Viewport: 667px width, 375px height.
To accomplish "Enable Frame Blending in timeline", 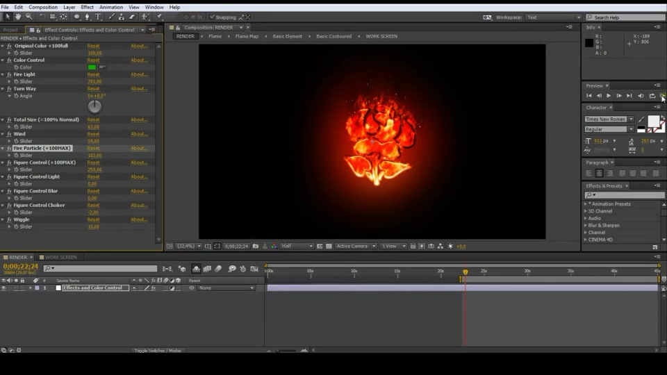I will pos(207,269).
